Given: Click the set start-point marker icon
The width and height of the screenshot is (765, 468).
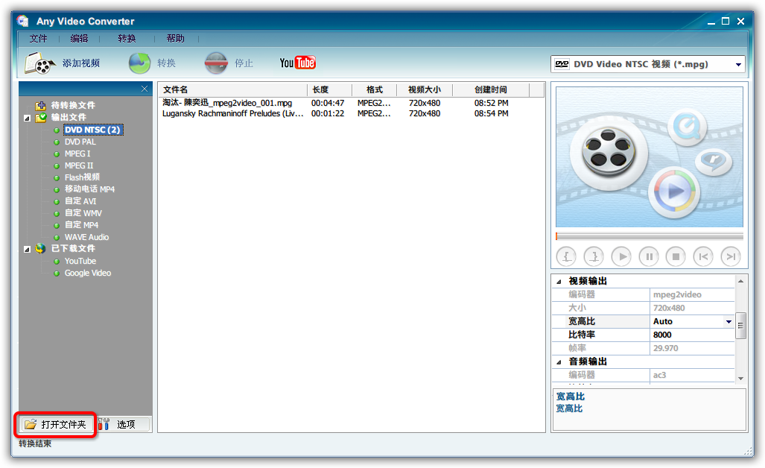Looking at the screenshot, I should pyautogui.click(x=565, y=256).
